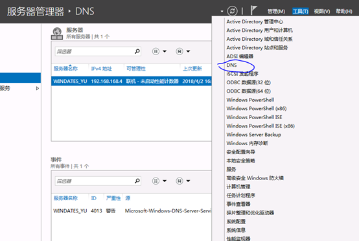Image resolution: width=359 pixels, height=241 pixels.
Task: Open breadcrumb dropdown arrow left of refresh
Action: click(x=222, y=11)
